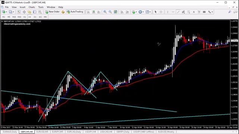The image size is (239, 134).
Task: Toggle Auto Scroll chart icon
Action: [122, 12]
